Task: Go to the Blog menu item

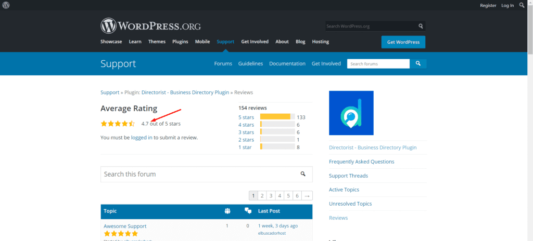Action: pos(300,42)
